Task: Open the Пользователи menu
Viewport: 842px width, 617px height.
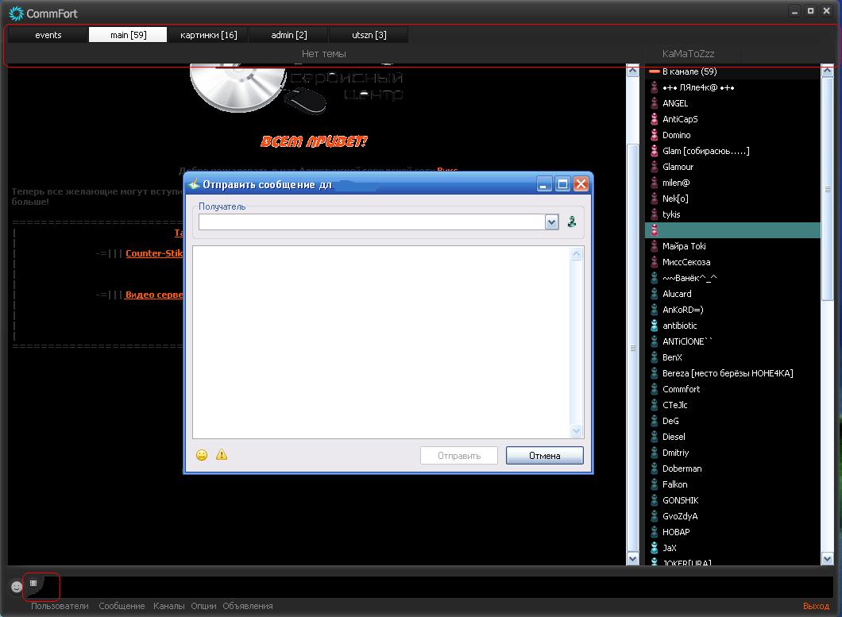Action: [60, 606]
